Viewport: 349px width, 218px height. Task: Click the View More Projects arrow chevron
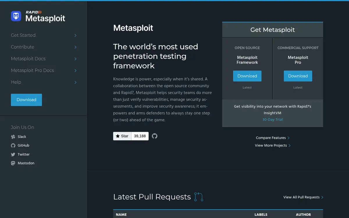289,146
